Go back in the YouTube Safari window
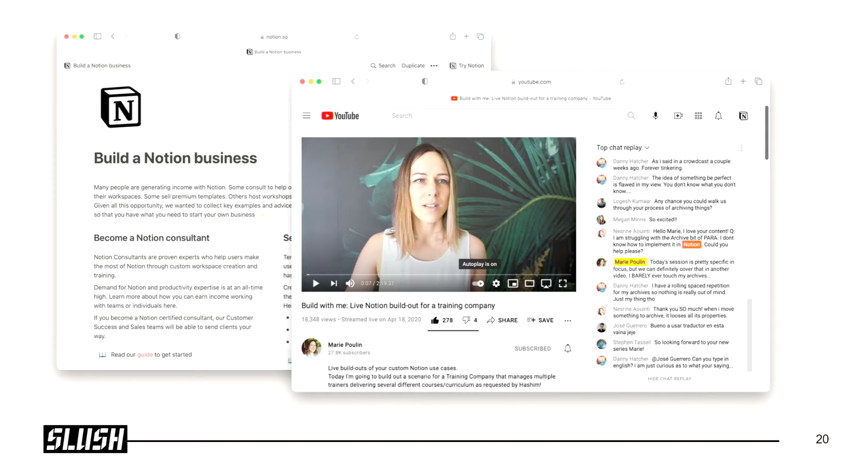Viewport: 843px width, 463px height. (353, 81)
